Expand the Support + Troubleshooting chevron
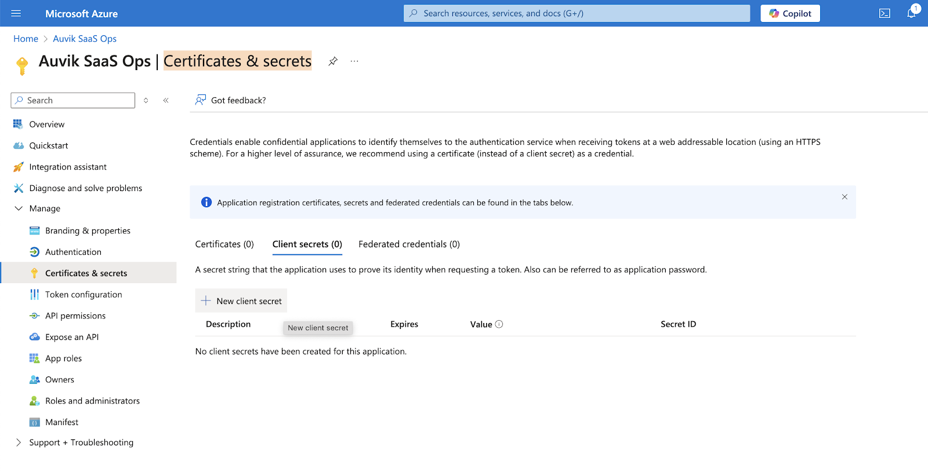This screenshot has width=928, height=476. click(x=19, y=442)
